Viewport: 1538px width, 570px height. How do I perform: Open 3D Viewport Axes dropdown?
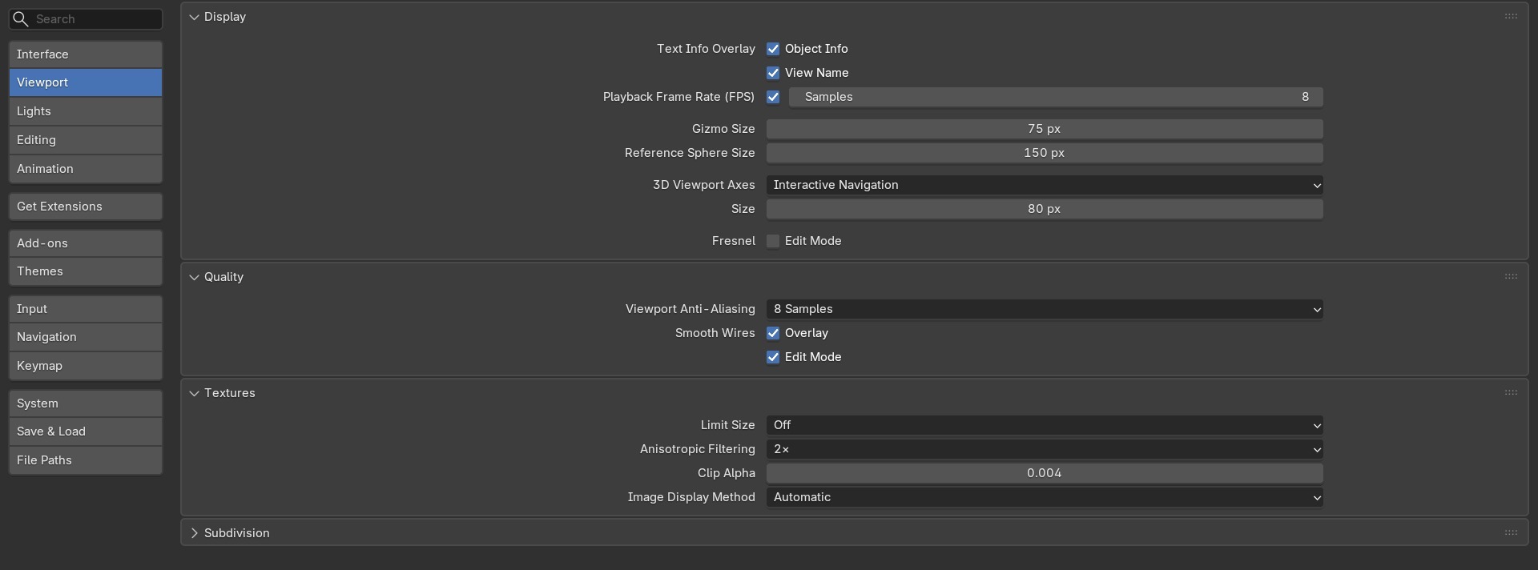[x=1045, y=185]
